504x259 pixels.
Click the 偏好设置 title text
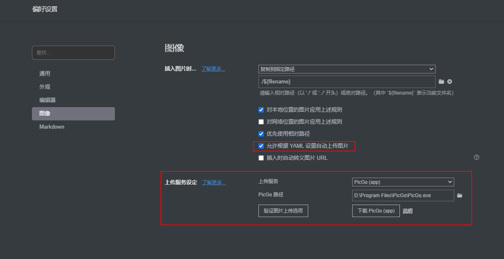(x=45, y=9)
